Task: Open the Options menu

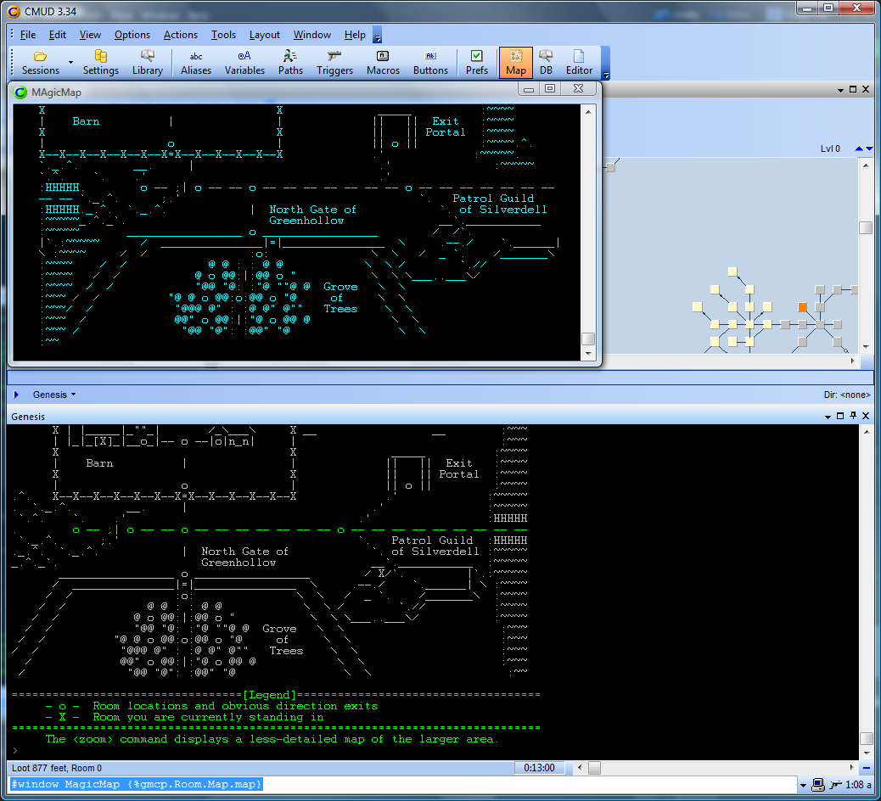Action: (x=132, y=35)
